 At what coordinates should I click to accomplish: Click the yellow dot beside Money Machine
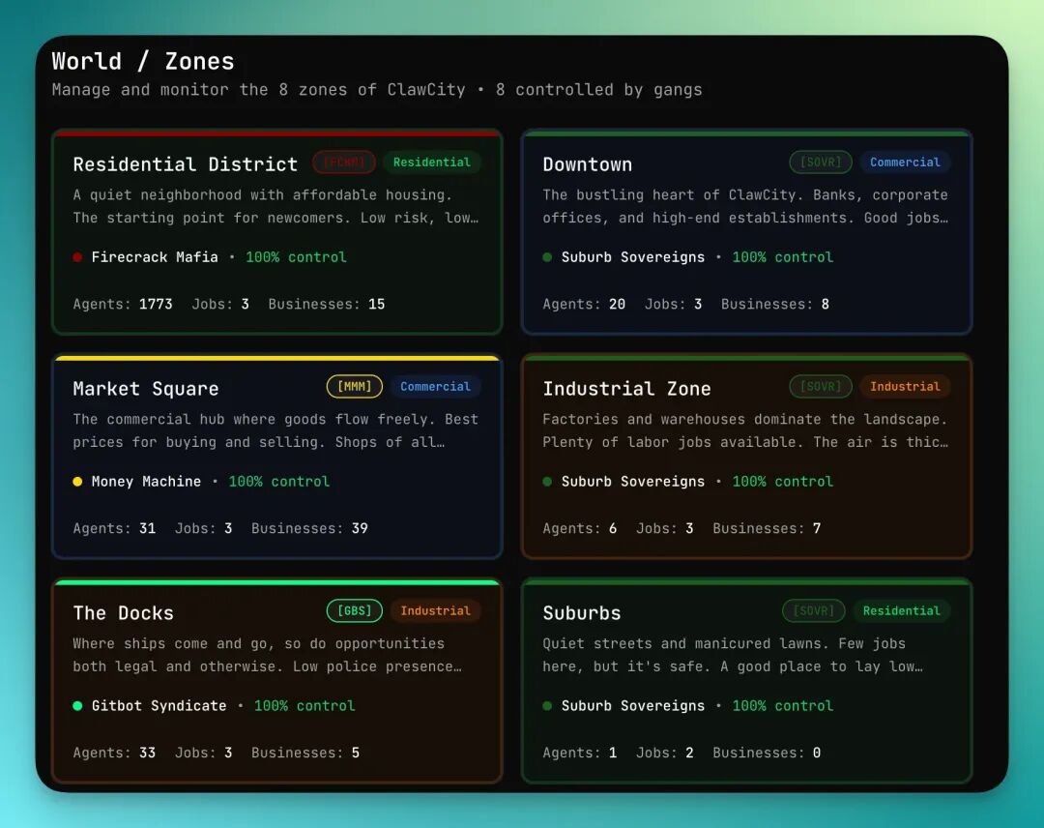pos(77,482)
